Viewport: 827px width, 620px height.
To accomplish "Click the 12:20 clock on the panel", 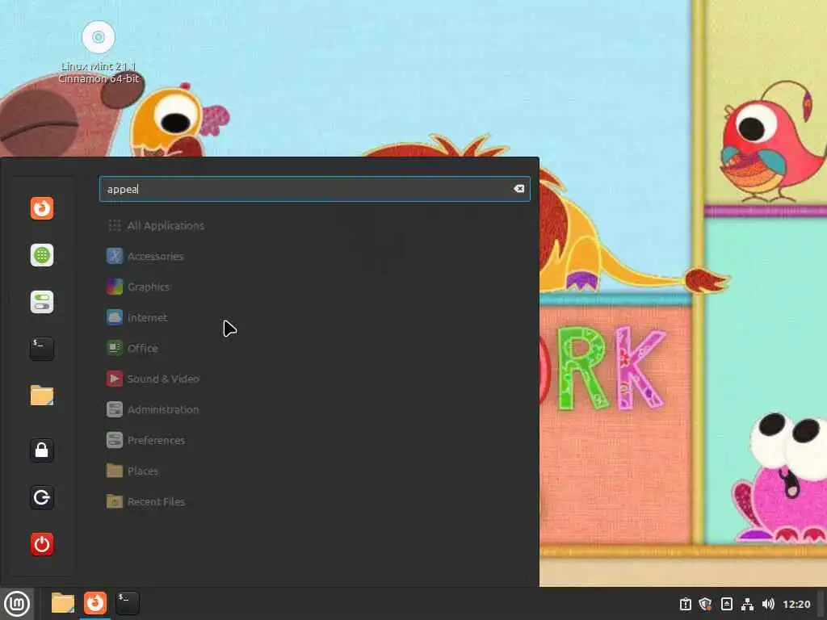I will (x=796, y=604).
